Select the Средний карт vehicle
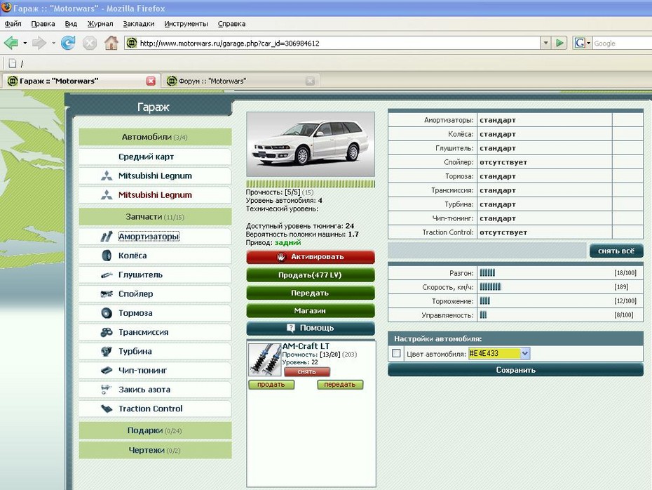The width and height of the screenshot is (652, 490). pos(155,157)
